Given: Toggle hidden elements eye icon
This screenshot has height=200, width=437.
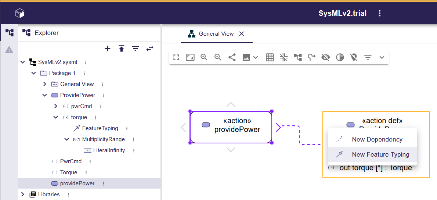Looking at the screenshot, I should (325, 57).
